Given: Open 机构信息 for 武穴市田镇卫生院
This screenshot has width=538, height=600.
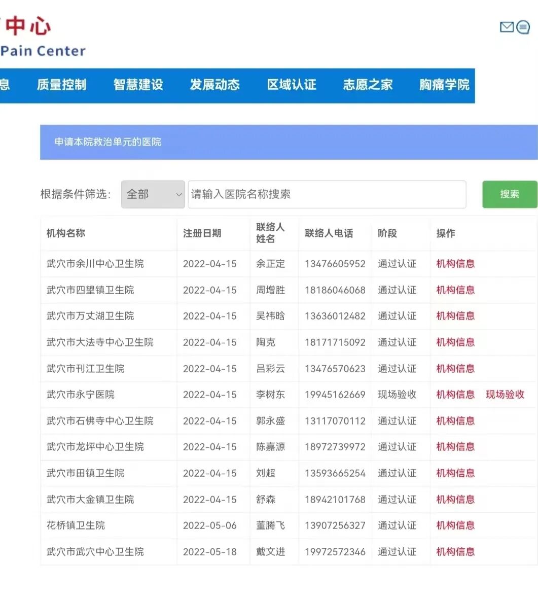Looking at the screenshot, I should click(x=455, y=473).
